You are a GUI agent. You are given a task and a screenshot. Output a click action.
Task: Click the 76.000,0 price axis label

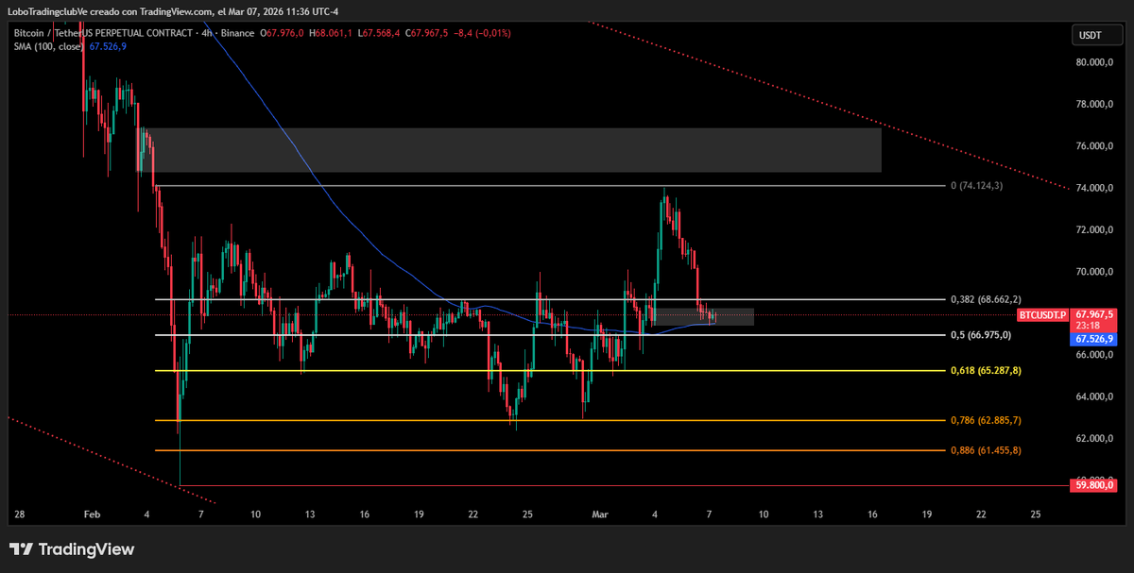point(1094,146)
